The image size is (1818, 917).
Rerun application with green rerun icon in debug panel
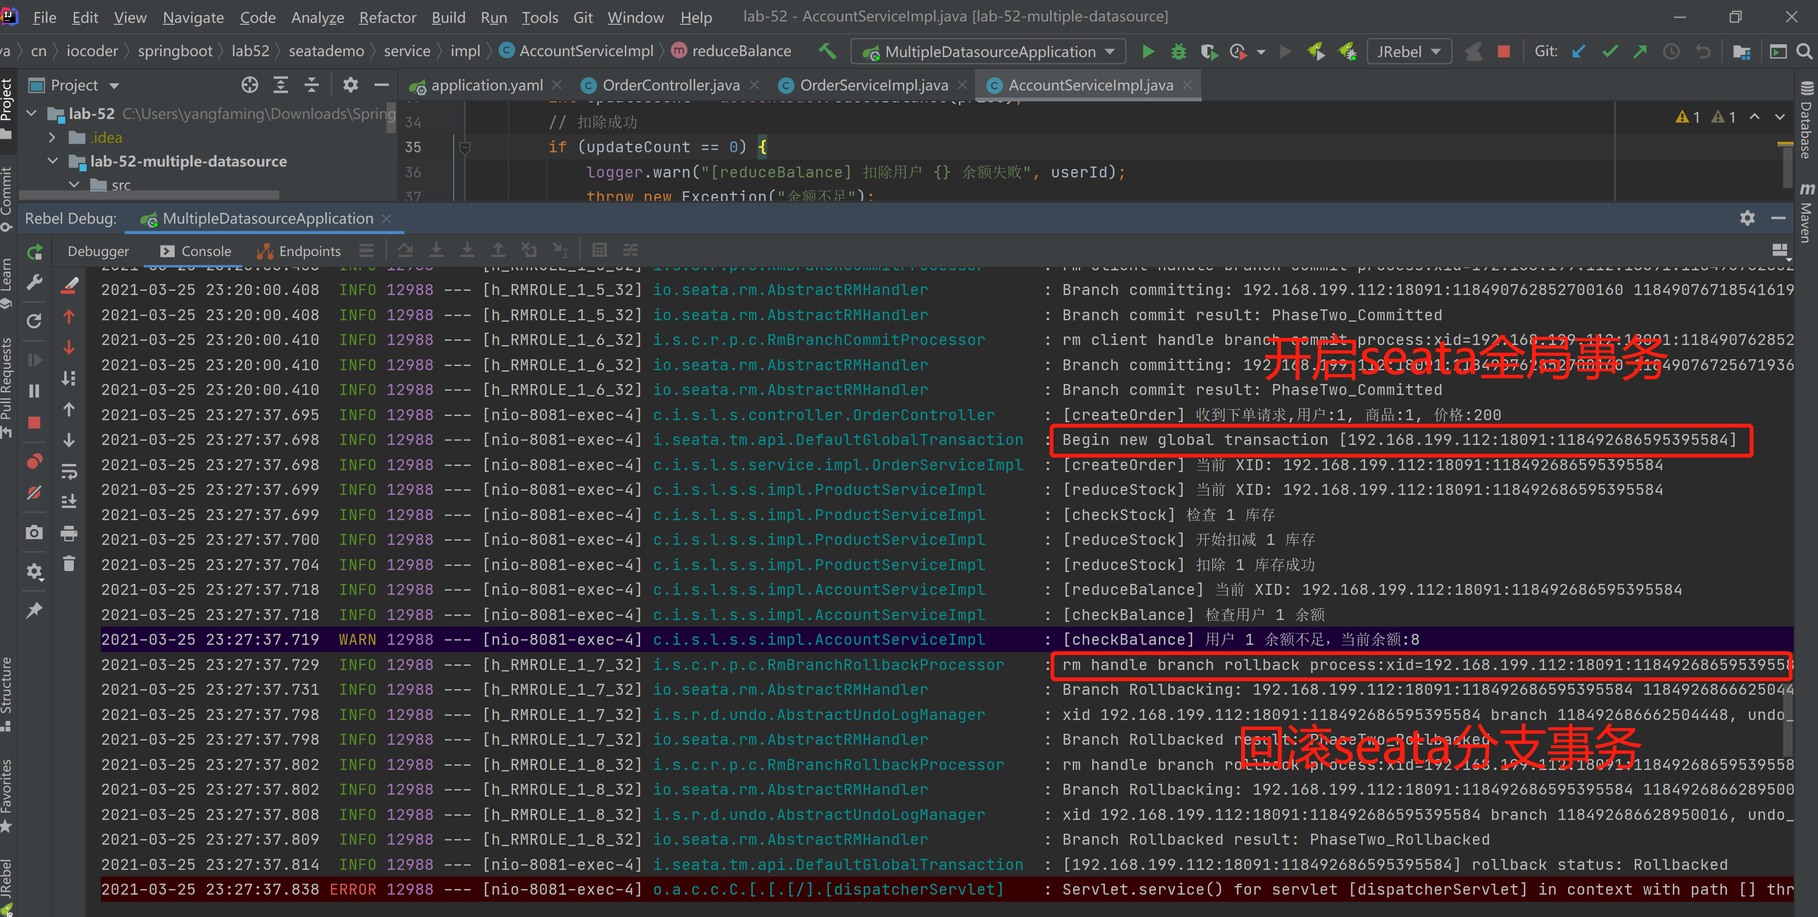click(34, 251)
